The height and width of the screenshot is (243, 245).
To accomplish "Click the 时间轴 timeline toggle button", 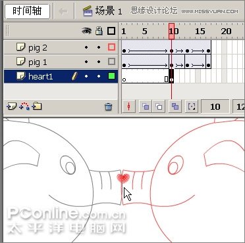I will coord(27,11).
